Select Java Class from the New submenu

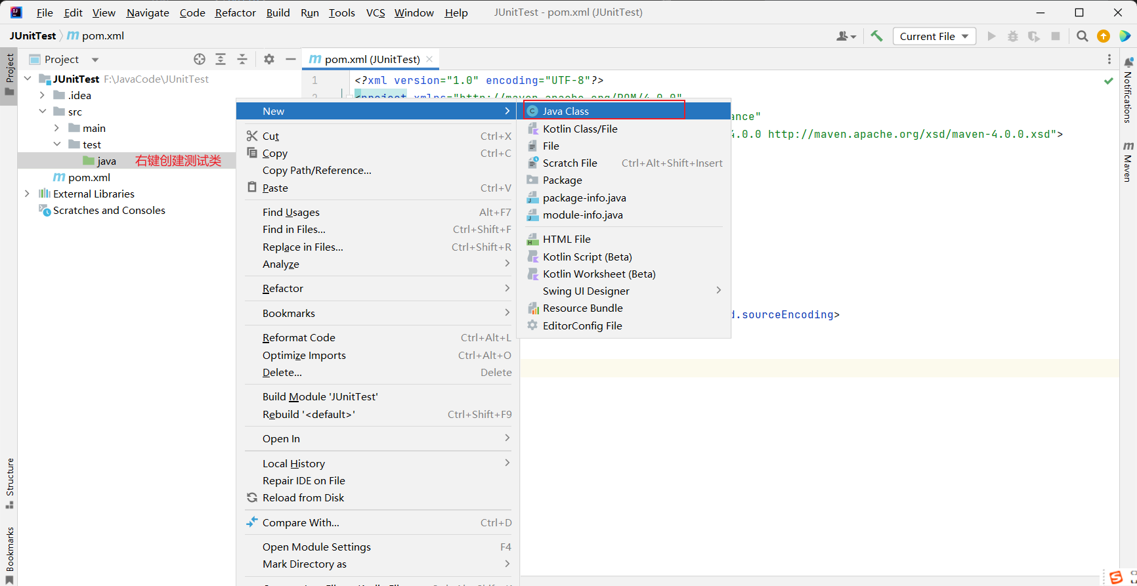[x=565, y=111]
